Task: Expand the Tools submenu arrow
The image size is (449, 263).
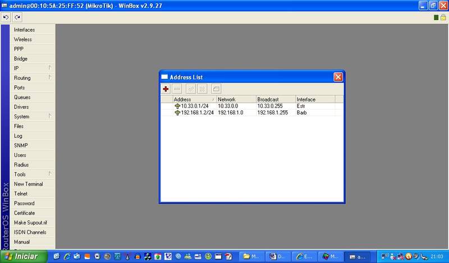Action: tap(50, 174)
